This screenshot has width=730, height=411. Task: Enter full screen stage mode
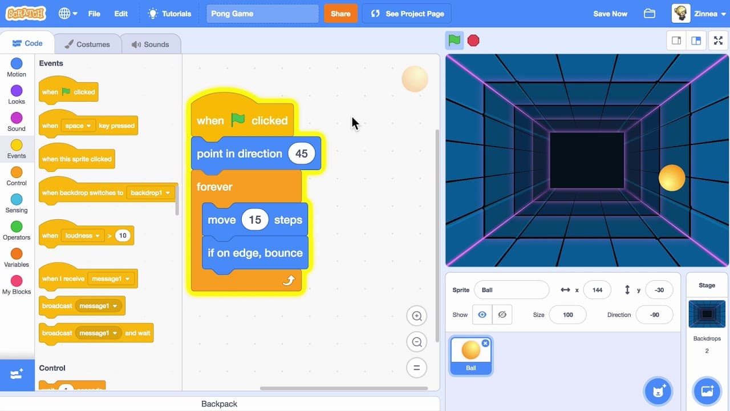(x=718, y=41)
